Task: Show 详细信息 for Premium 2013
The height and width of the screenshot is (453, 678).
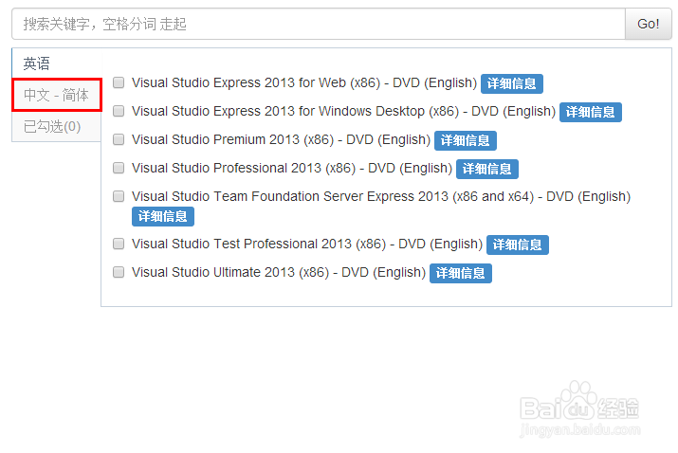Action: [466, 140]
